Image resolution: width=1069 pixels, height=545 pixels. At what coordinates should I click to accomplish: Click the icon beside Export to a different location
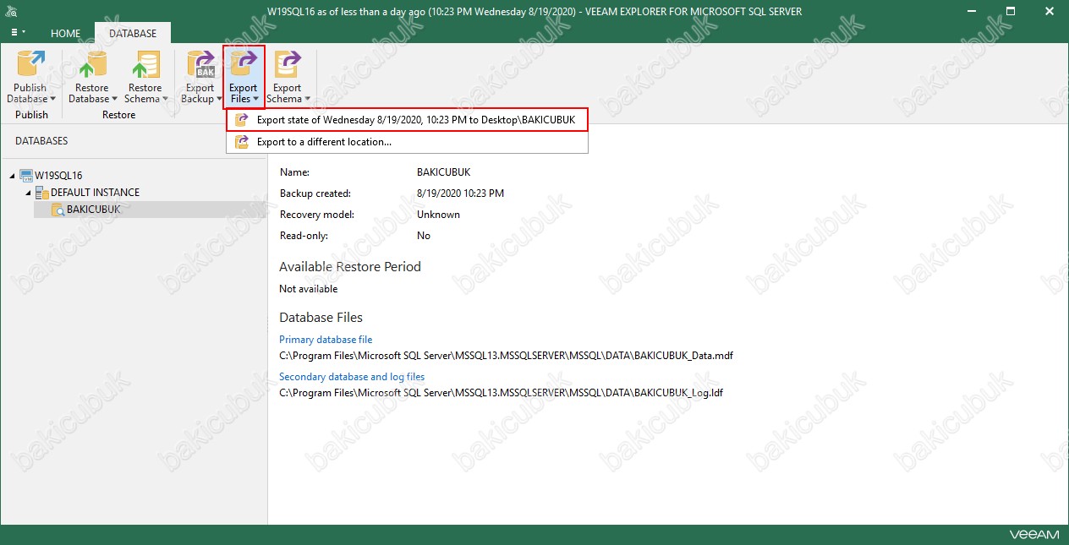point(241,142)
